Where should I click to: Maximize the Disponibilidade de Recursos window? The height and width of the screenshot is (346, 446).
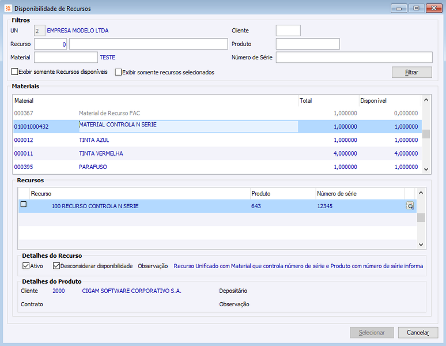click(416, 8)
